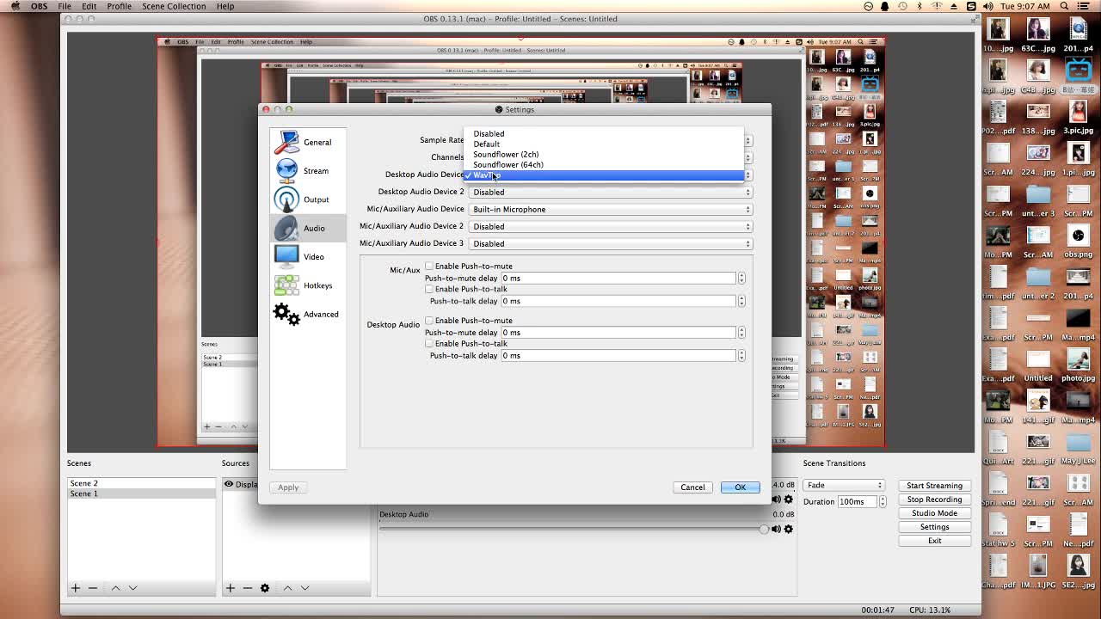Viewport: 1101px width, 619px height.
Task: Open Desktop Audio gear settings in mixer
Action: pos(789,529)
